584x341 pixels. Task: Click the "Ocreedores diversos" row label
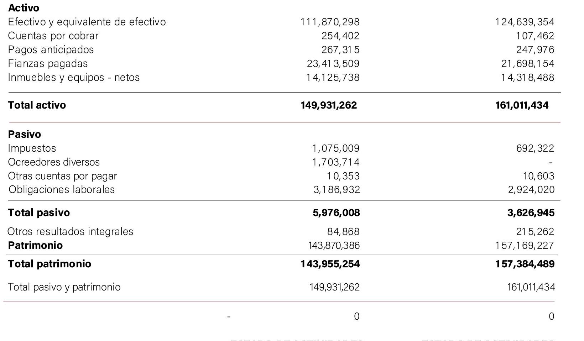pos(54,162)
